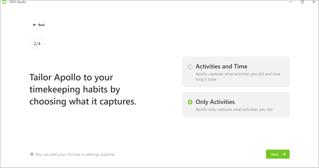This screenshot has width=319, height=168.
Task: Maximize the ZERO Apollo window
Action: pos(302,2)
